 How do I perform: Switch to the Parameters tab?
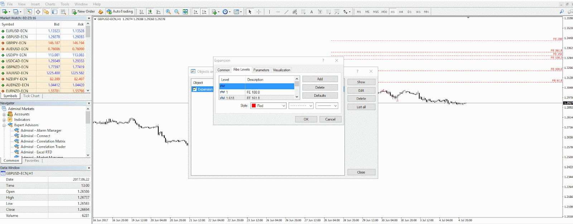261,70
